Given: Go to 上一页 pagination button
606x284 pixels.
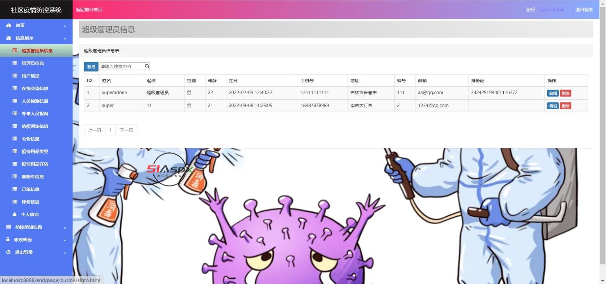Looking at the screenshot, I should pyautogui.click(x=95, y=130).
